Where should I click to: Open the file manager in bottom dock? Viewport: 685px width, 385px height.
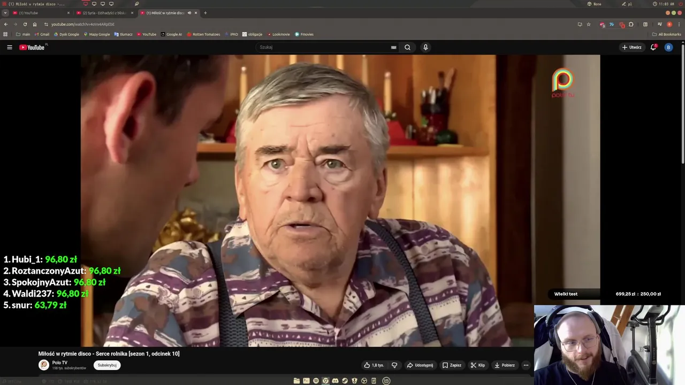coord(296,381)
